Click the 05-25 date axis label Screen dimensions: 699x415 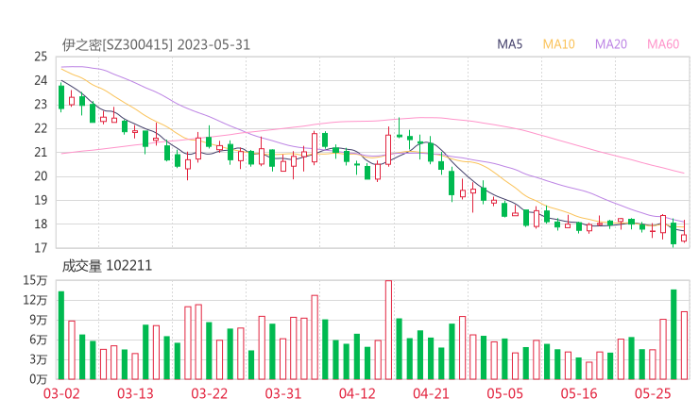(x=653, y=393)
